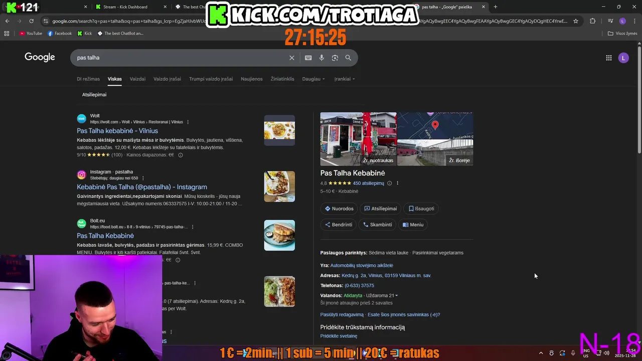Click the Bendrinti share button
The width and height of the screenshot is (642, 361).
(339, 225)
